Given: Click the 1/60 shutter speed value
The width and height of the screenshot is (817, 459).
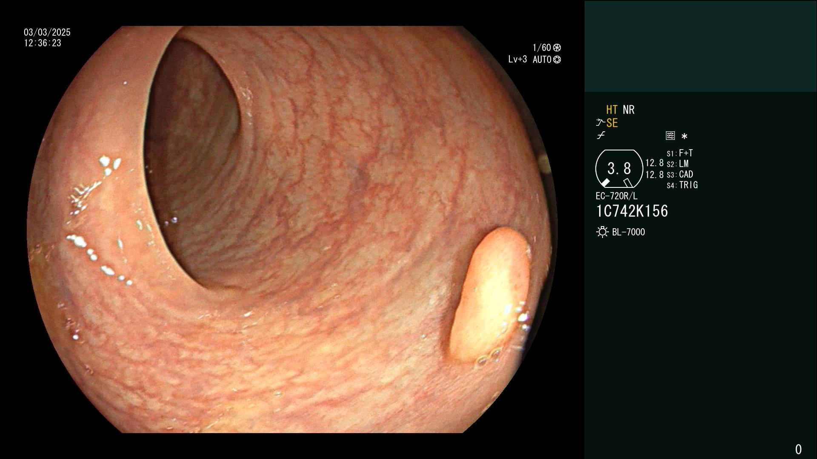Looking at the screenshot, I should pyautogui.click(x=542, y=48).
